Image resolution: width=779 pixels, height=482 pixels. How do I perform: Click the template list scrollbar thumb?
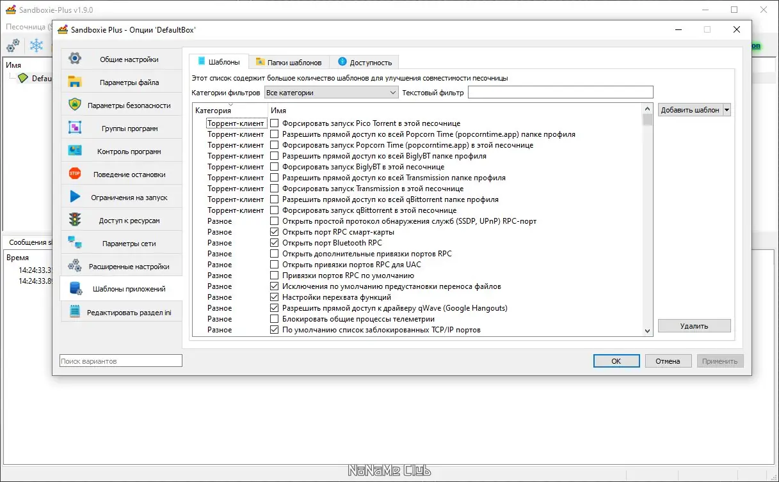[647, 120]
